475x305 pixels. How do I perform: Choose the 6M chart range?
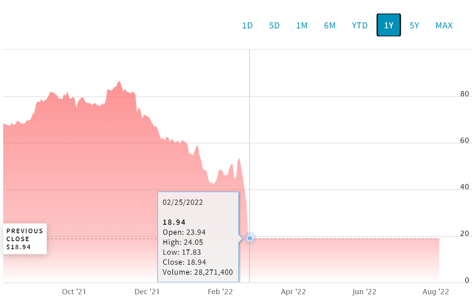[330, 25]
